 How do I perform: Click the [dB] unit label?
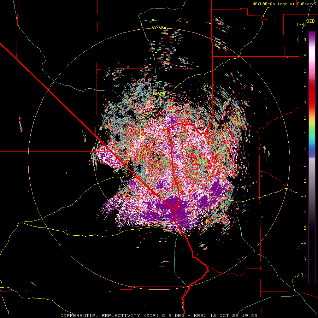[301, 25]
